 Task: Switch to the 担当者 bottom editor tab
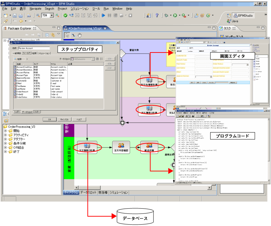point(103,193)
